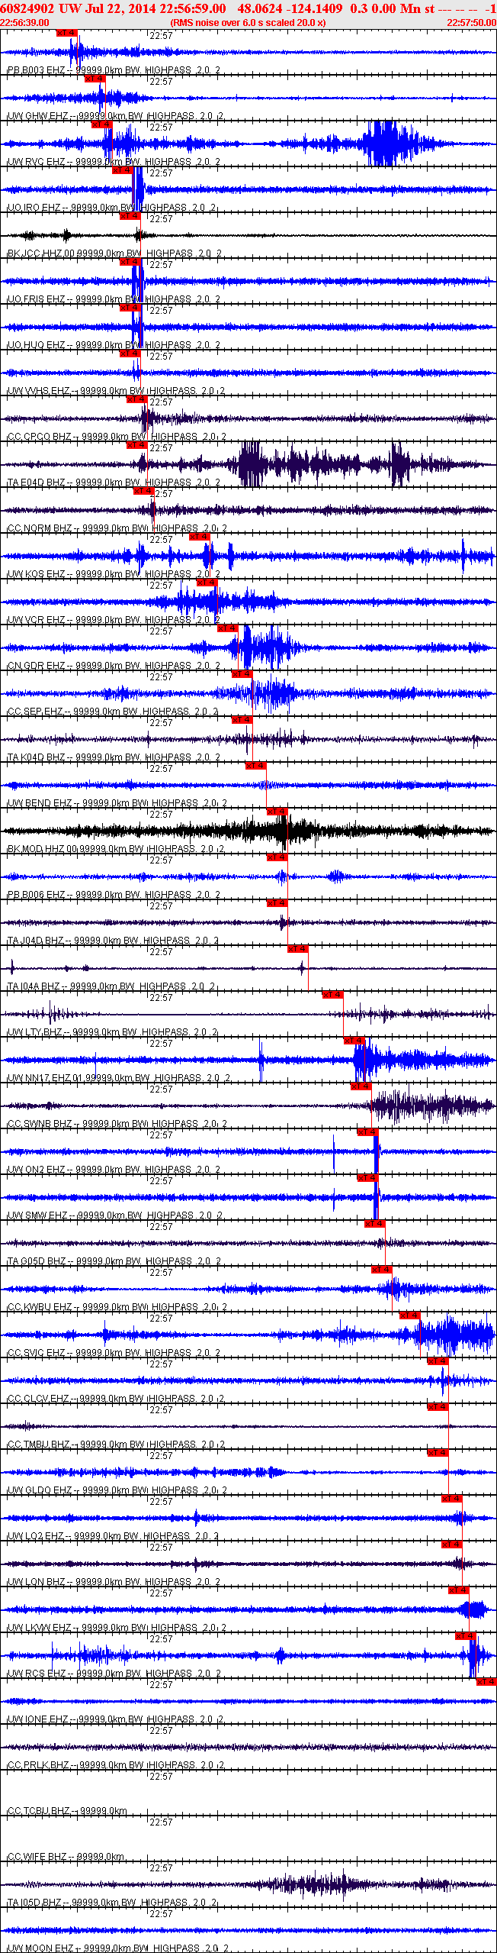Click the 'UW SMW EHZ' station label
Screen dimensions: 497x1953
(37, 1215)
